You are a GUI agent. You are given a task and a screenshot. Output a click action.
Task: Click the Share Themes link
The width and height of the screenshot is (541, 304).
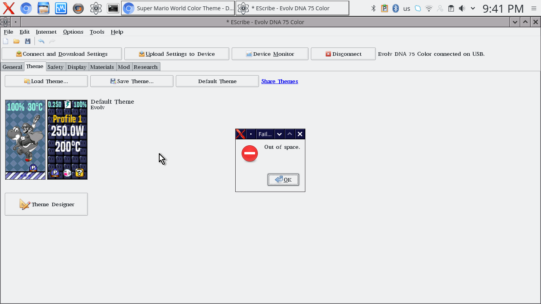[x=280, y=81]
